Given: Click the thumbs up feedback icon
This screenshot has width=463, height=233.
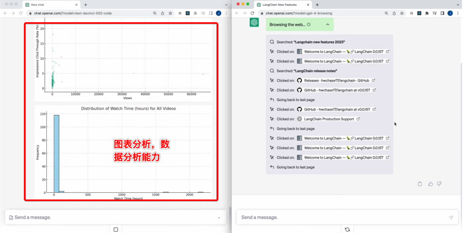Looking at the screenshot, I should click(x=430, y=184).
